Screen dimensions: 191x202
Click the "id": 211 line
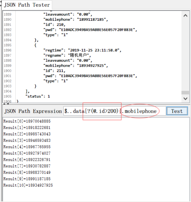[x=54, y=71]
